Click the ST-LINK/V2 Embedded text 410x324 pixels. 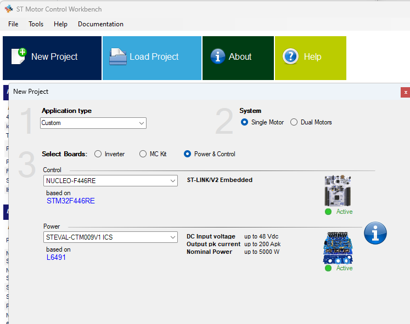tap(220, 180)
